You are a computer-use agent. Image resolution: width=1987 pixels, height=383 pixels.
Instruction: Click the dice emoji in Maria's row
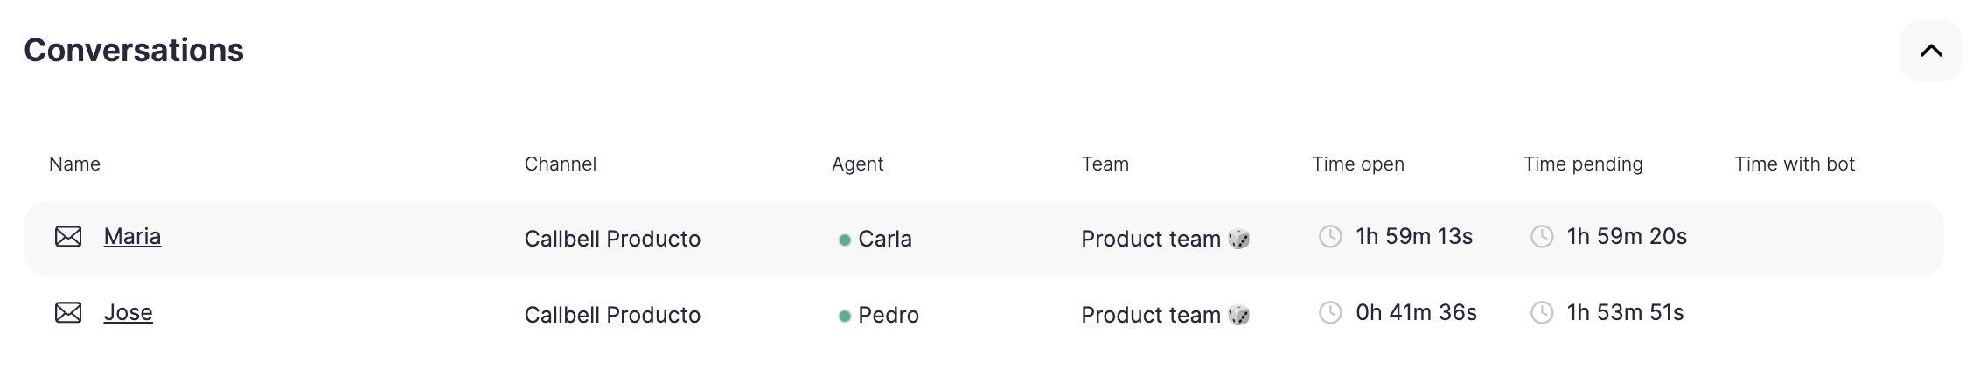tap(1238, 239)
